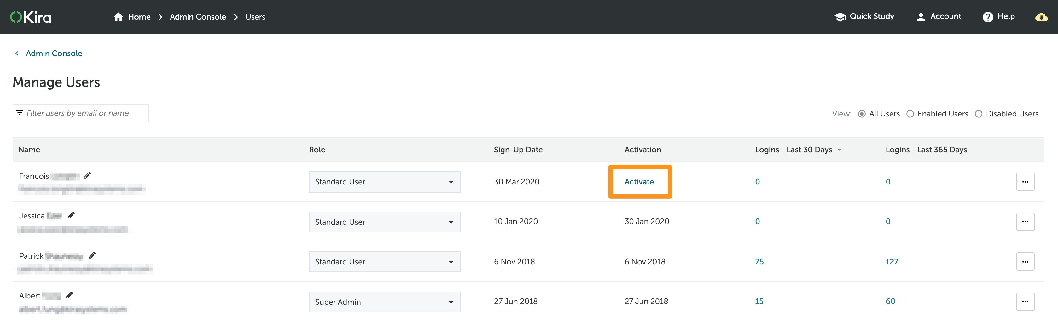Click the cloud download icon
The image size is (1058, 323).
click(x=1041, y=17)
